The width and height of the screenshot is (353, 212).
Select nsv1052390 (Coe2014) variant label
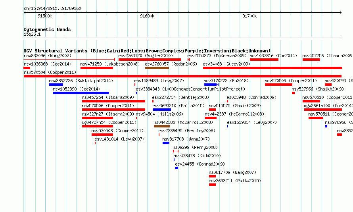tap(77, 89)
